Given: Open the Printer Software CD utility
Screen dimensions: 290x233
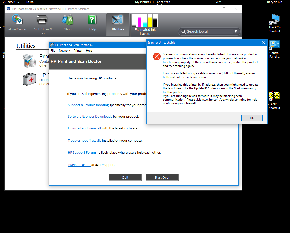Looking at the screenshot, I should pyautogui.click(x=29, y=60).
